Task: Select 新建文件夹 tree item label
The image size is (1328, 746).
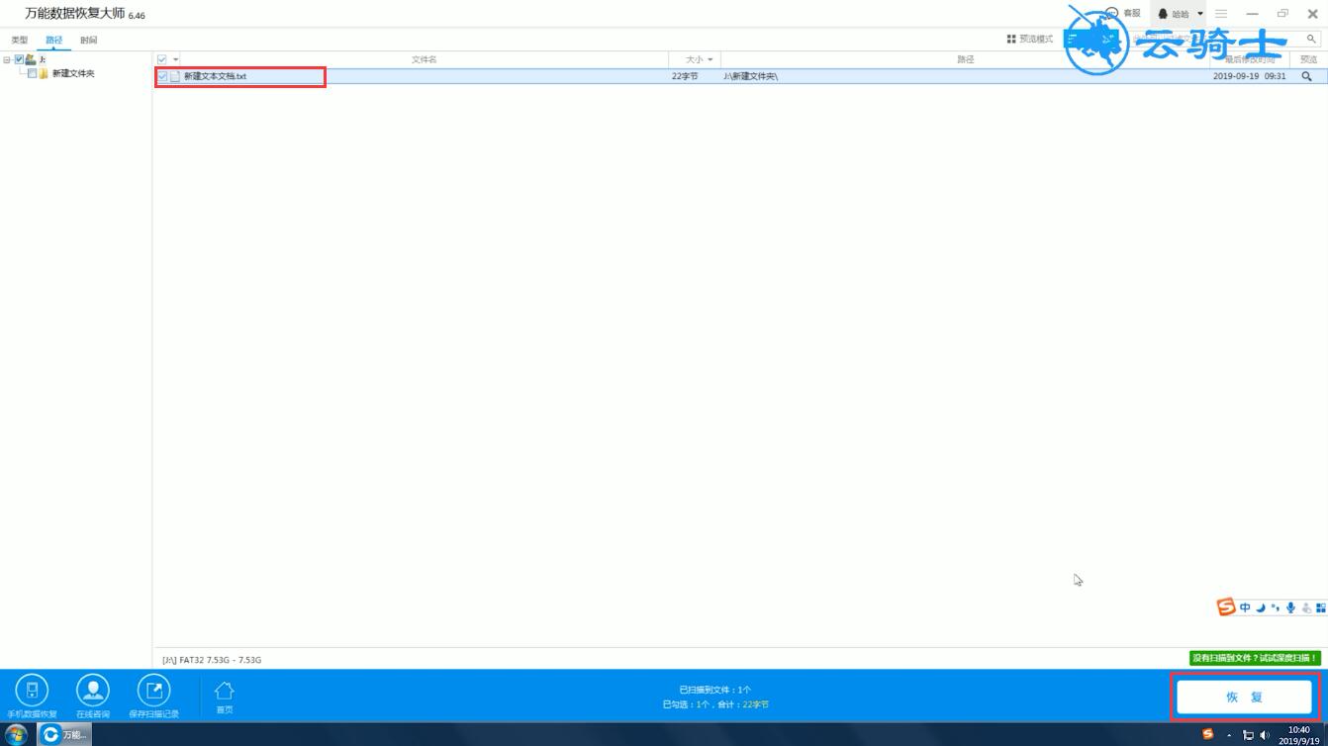Action: click(73, 73)
